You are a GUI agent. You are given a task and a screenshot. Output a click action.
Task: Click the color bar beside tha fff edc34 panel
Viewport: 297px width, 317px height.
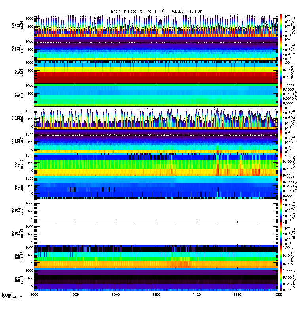(281, 25)
